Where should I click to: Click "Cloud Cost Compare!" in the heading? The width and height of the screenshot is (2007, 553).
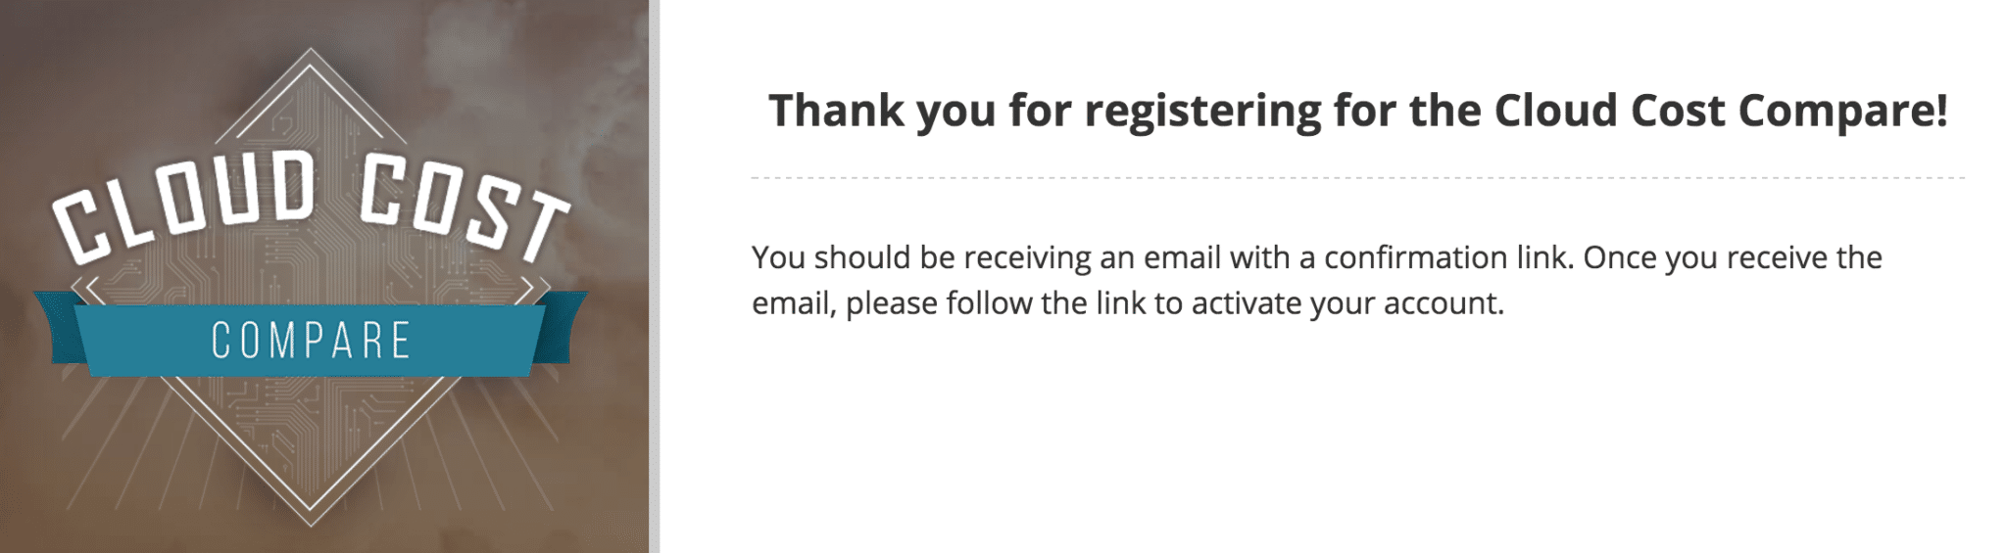[1720, 111]
